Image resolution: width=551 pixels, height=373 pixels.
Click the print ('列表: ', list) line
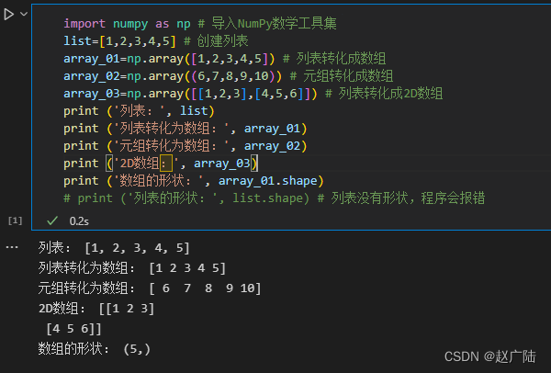click(139, 111)
